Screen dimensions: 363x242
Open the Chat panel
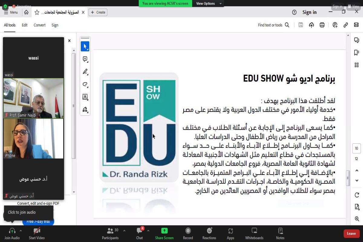139,234
